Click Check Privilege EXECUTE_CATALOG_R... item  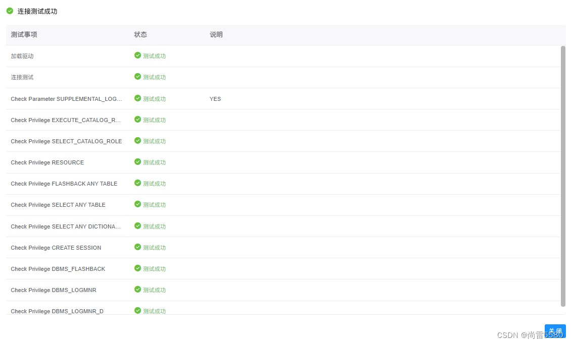(x=66, y=120)
